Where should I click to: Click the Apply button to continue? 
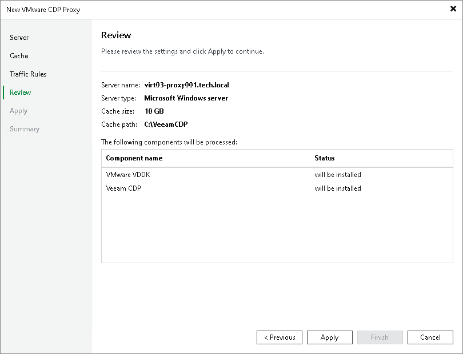point(330,337)
